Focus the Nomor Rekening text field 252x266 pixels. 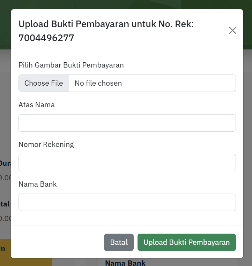(127, 163)
